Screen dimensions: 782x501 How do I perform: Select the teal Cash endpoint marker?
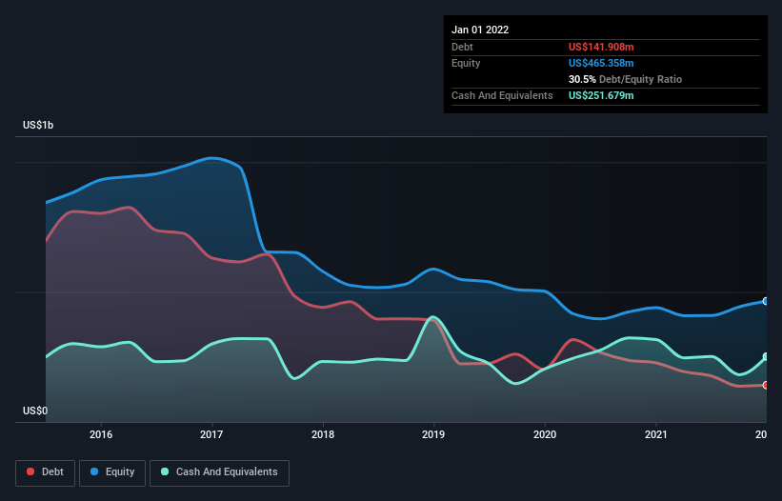766,356
